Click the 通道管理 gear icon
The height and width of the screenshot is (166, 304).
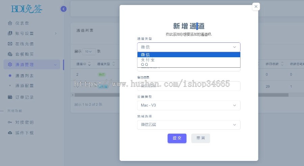[x=10, y=64]
